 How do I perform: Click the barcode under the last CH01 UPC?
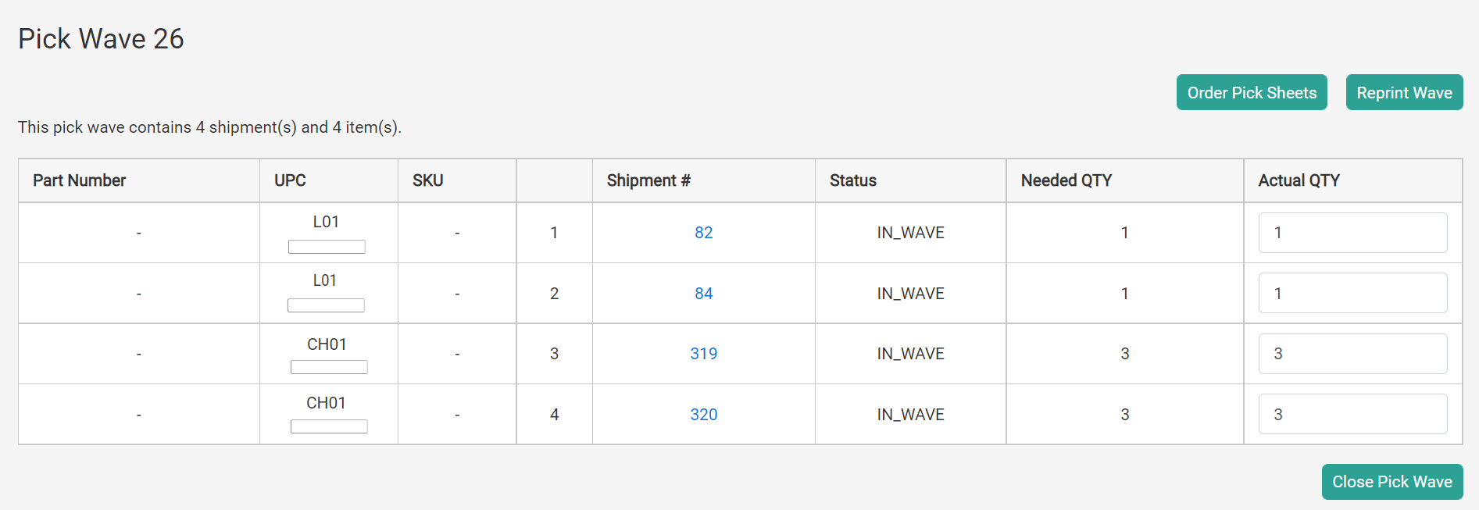(x=328, y=426)
